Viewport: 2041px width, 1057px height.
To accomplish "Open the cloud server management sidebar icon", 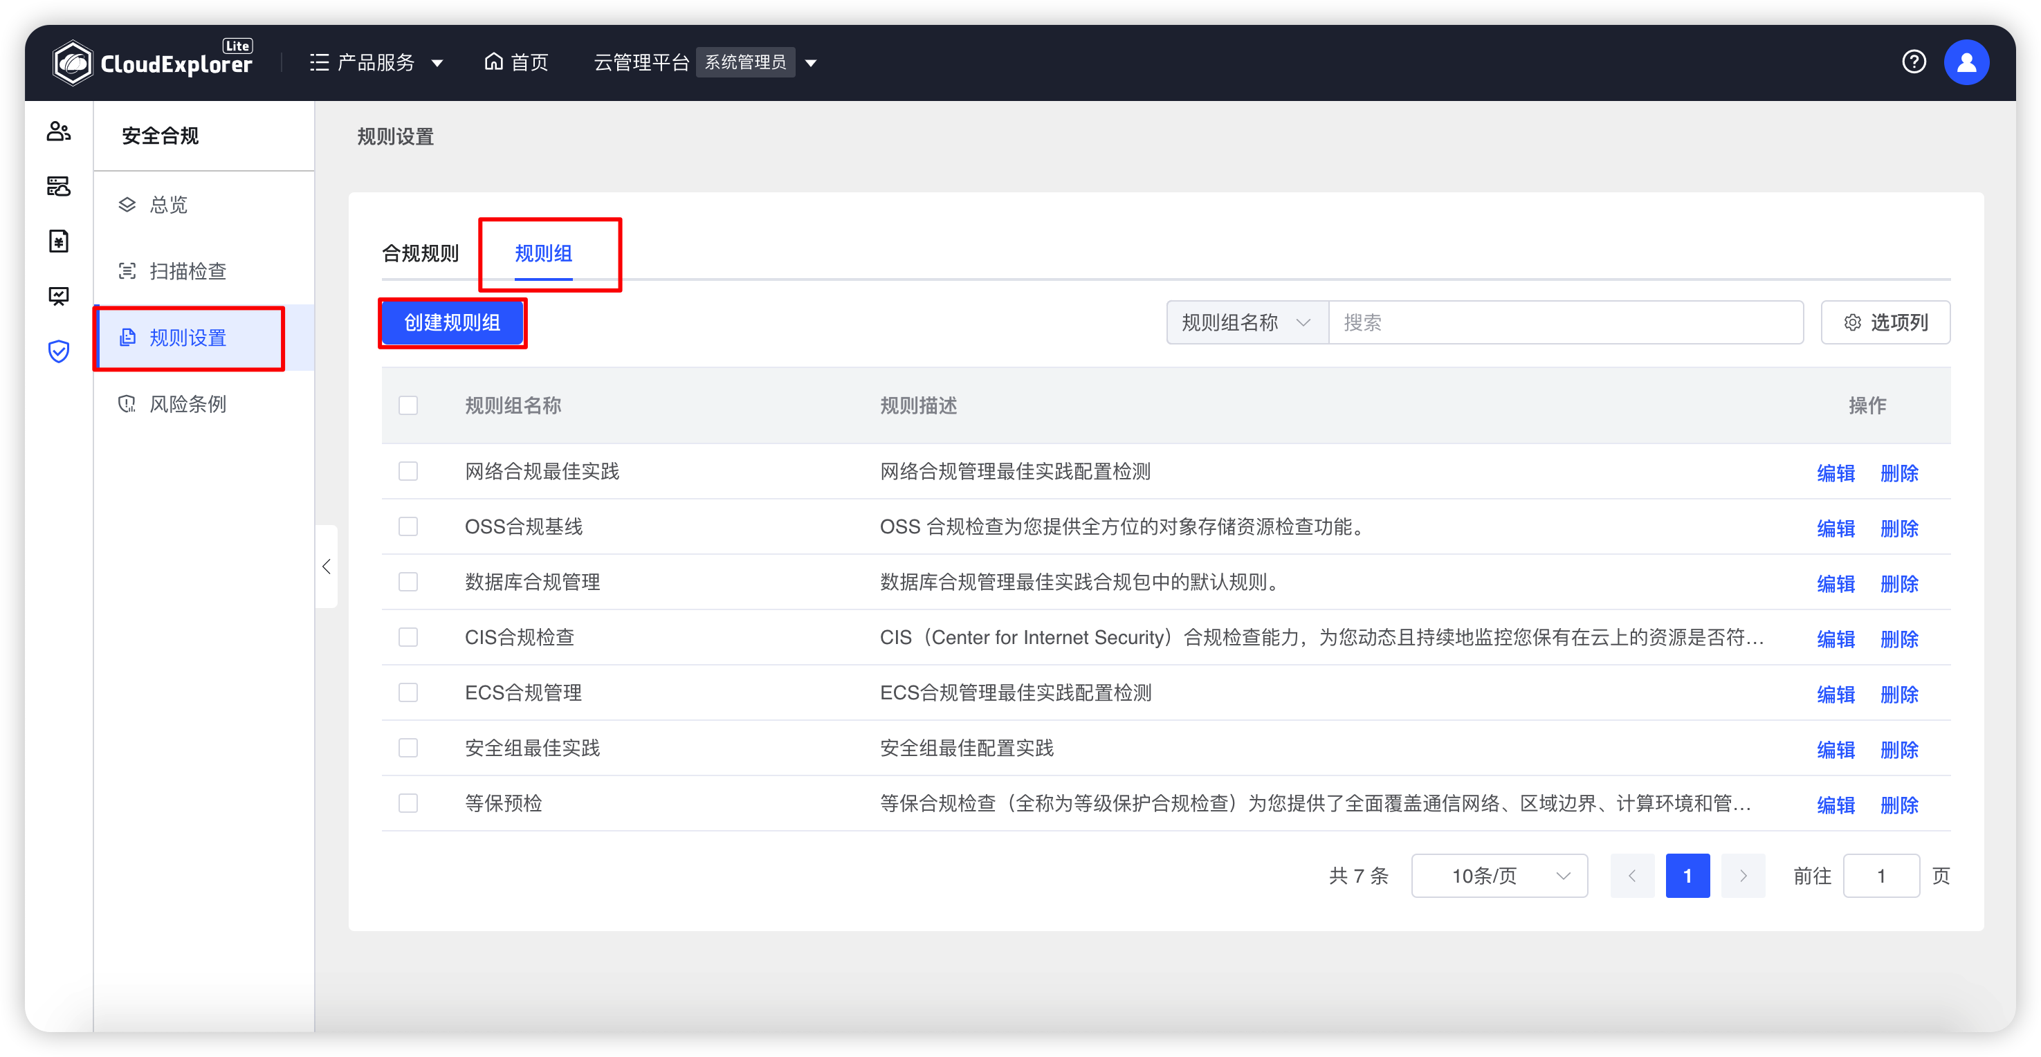I will point(59,186).
